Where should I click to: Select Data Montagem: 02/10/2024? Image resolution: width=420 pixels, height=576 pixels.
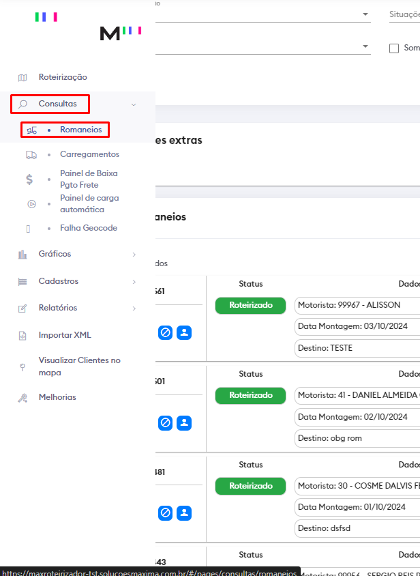pos(357,417)
